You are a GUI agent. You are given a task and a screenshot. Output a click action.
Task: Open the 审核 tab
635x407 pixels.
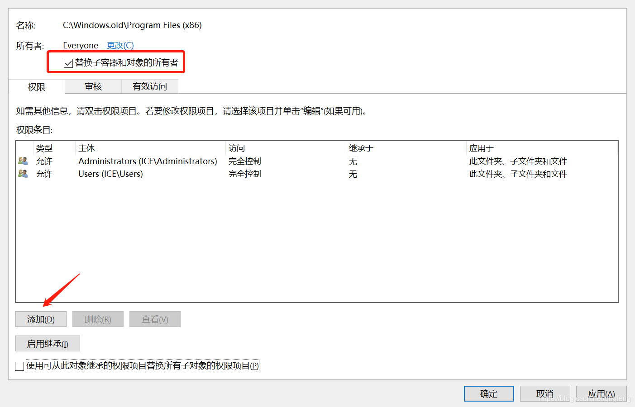tap(93, 86)
